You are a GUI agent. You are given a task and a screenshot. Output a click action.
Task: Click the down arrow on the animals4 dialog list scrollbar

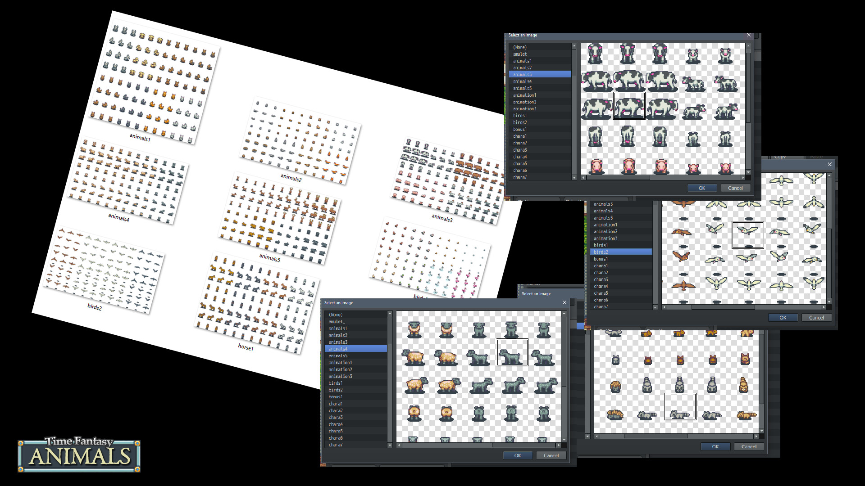pos(389,445)
